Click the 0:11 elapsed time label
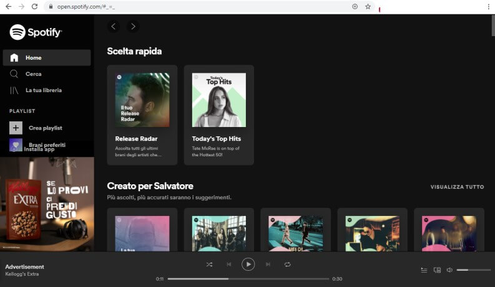 point(160,279)
